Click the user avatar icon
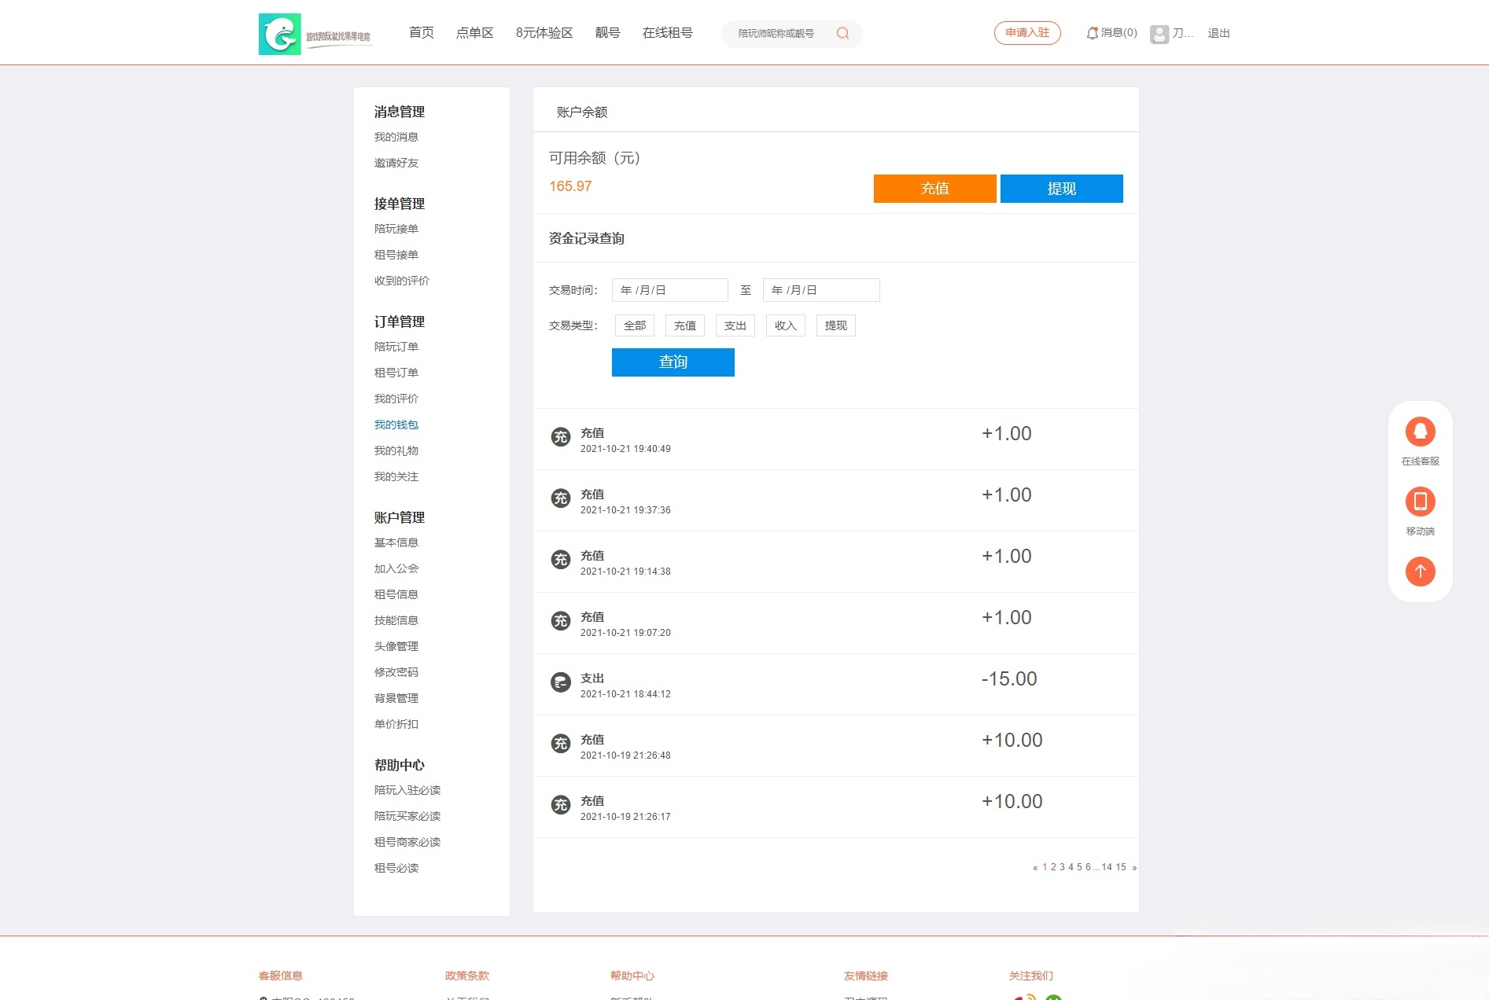The width and height of the screenshot is (1489, 1000). coord(1159,34)
